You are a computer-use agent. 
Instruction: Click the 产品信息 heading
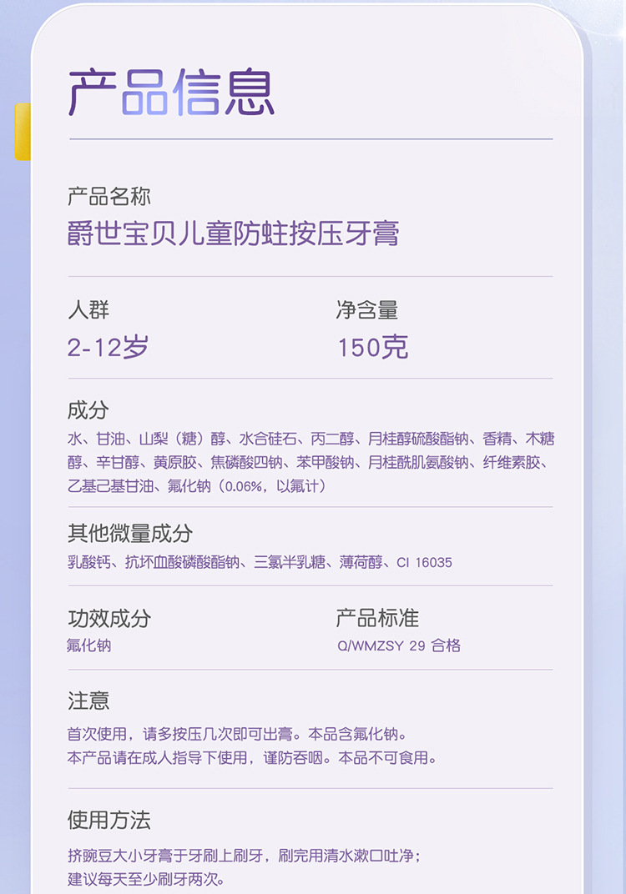click(x=171, y=93)
